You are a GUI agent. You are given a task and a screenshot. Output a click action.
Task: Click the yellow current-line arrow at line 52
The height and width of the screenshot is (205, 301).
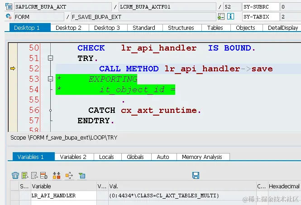tap(13, 68)
